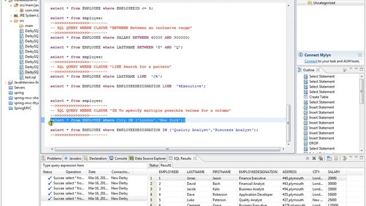The height and width of the screenshot is (206, 366).
Task: Click the Connect link under Connect Mylyn
Action: pyautogui.click(x=311, y=61)
